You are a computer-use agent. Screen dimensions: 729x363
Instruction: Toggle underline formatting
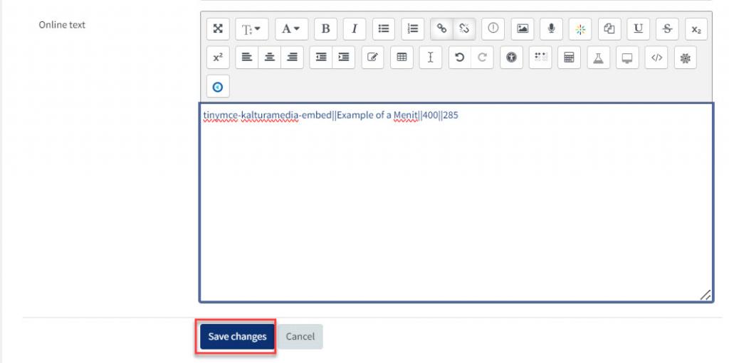(x=638, y=28)
